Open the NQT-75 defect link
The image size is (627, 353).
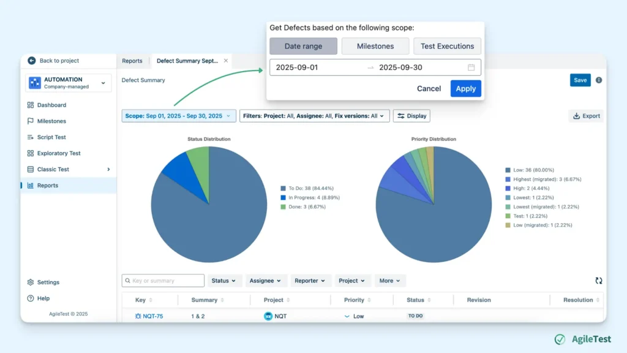[x=152, y=316]
